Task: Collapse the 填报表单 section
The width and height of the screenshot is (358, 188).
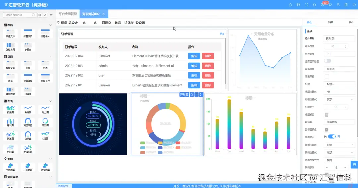Action: pyautogui.click(x=50, y=177)
